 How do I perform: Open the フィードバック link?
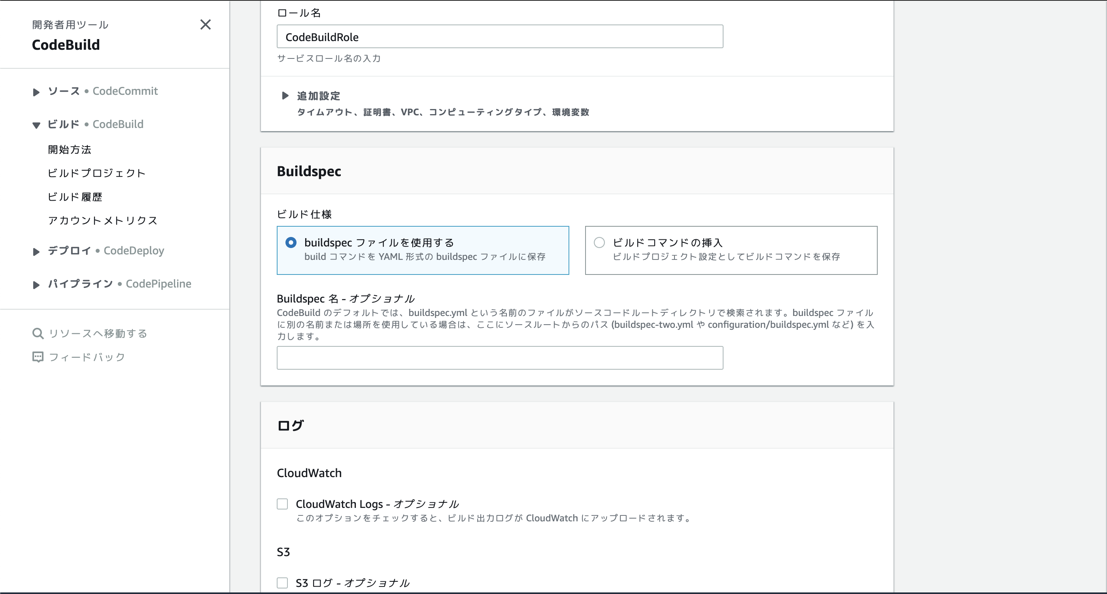87,357
